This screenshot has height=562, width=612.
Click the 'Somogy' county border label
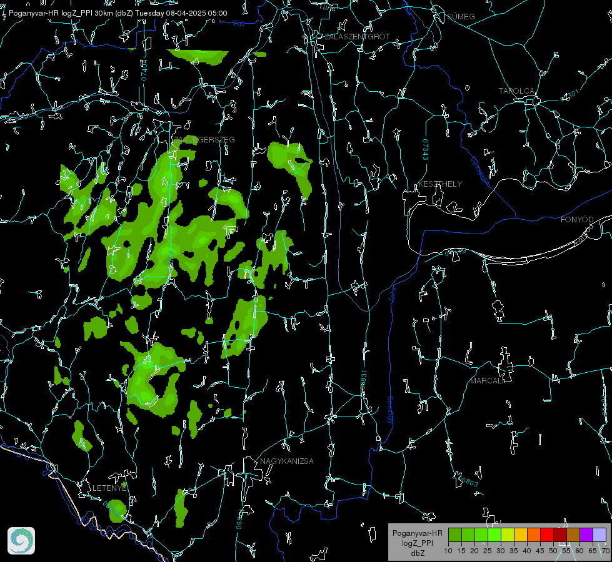tap(390, 410)
